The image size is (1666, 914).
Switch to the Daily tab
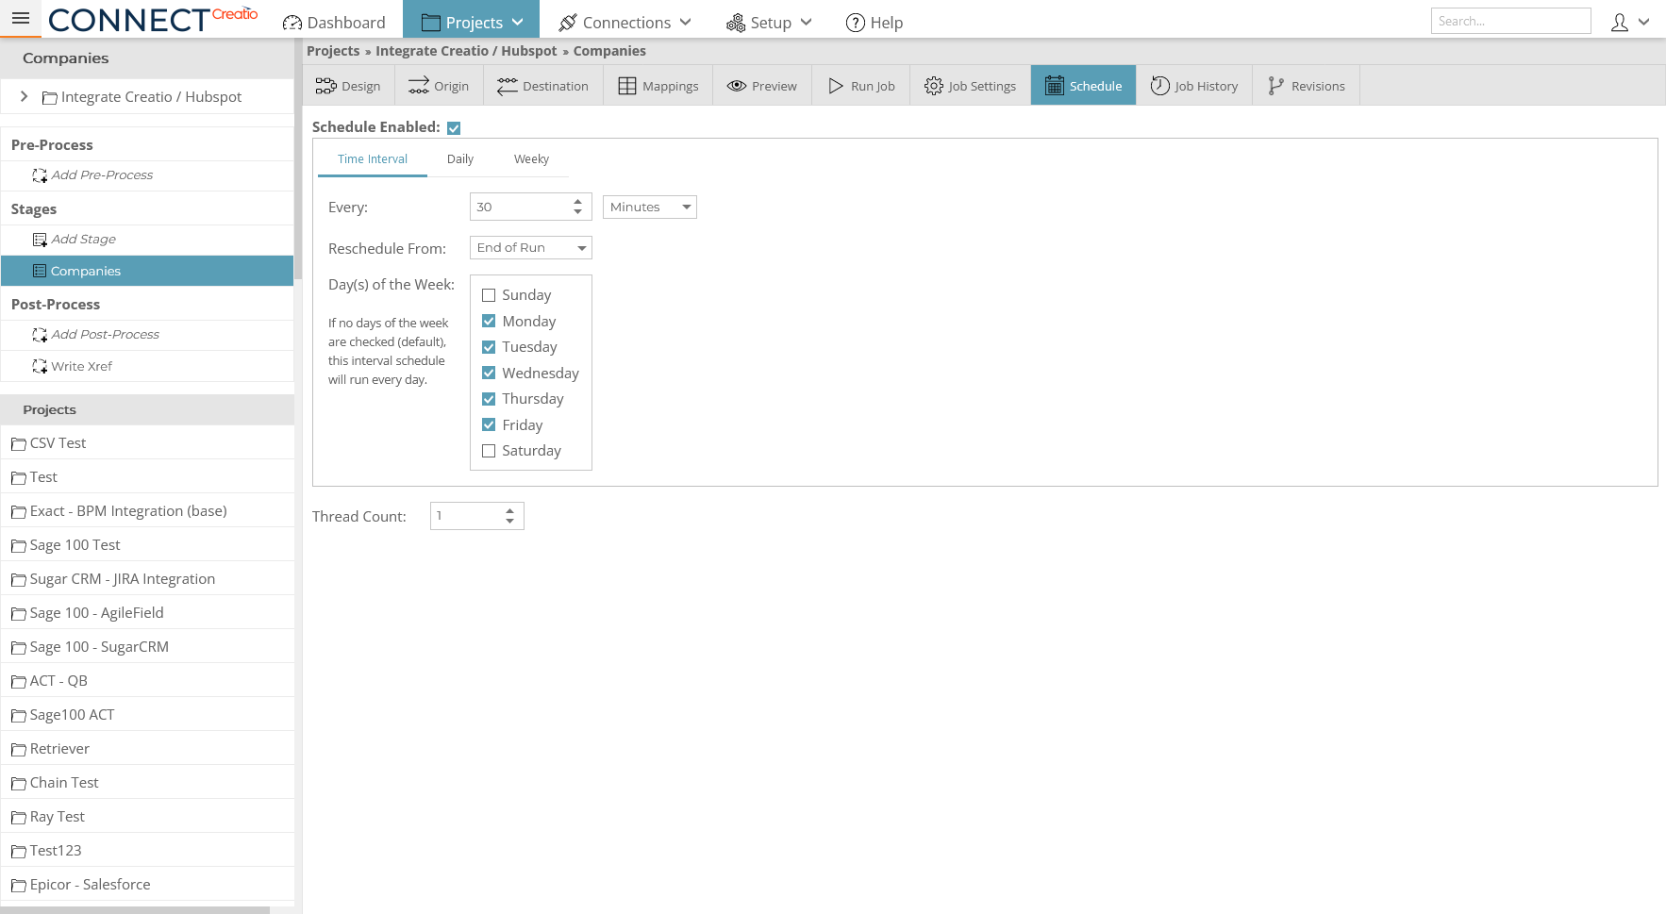(459, 158)
